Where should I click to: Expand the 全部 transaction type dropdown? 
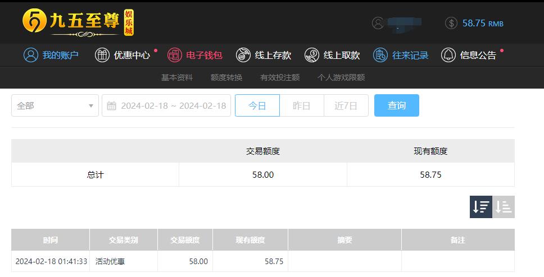55,105
